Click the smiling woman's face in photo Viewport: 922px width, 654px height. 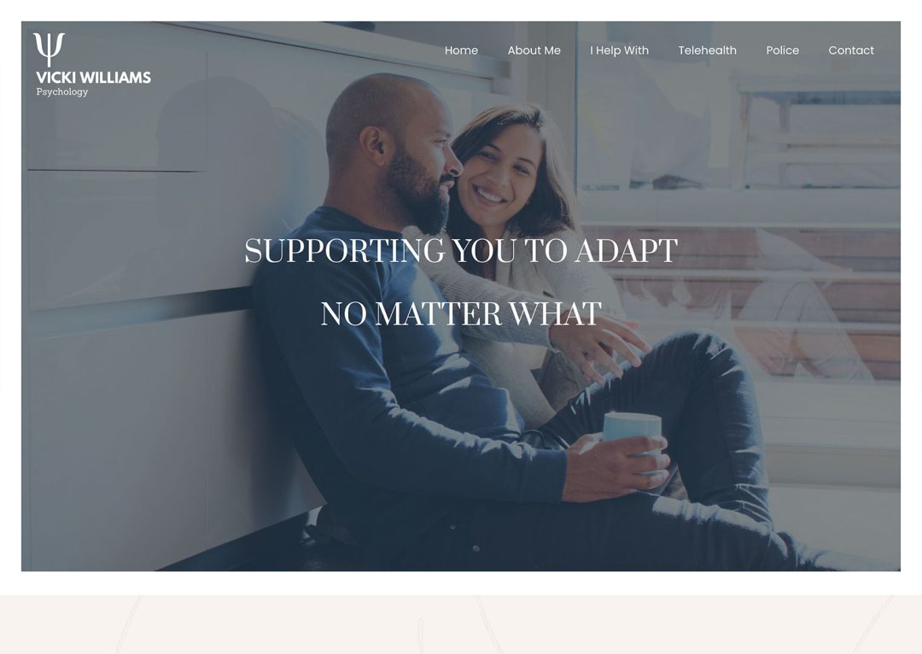pos(499,171)
